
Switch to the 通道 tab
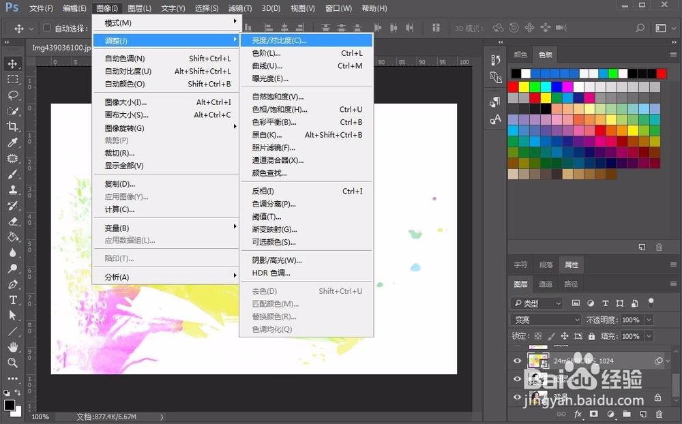coord(546,284)
